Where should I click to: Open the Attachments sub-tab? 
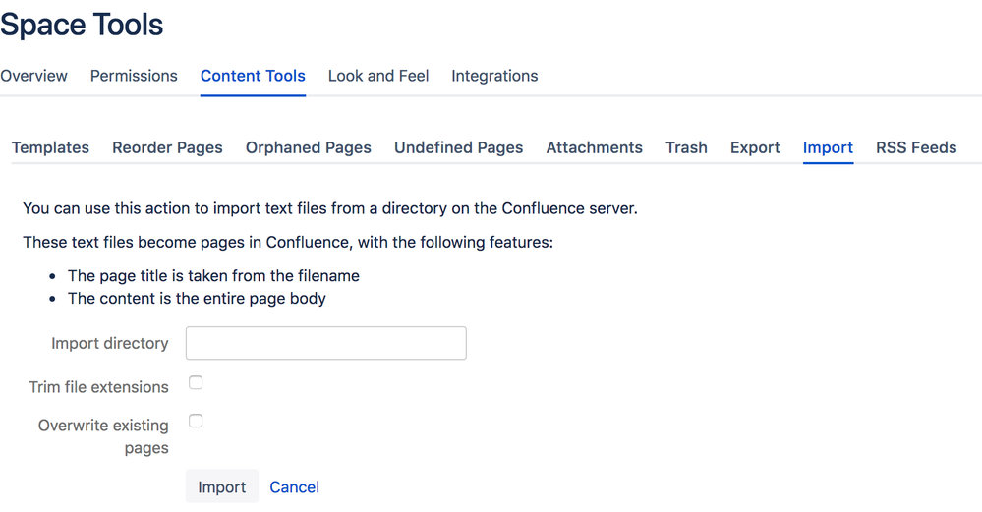[x=595, y=147]
